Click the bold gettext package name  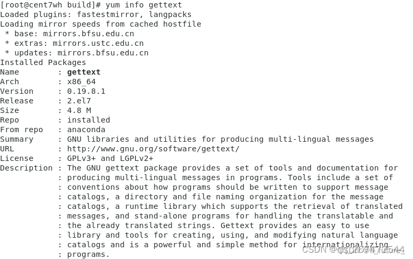tap(84, 72)
